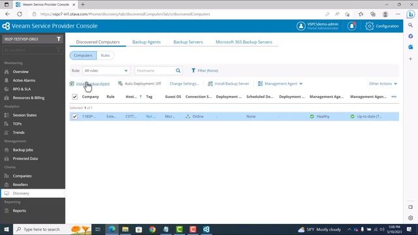Open the Overview monitoring page
The image size is (418, 235).
pos(20,72)
